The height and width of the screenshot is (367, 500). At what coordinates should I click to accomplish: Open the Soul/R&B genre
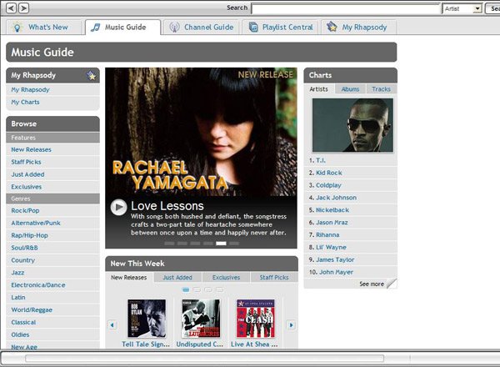[x=24, y=248]
